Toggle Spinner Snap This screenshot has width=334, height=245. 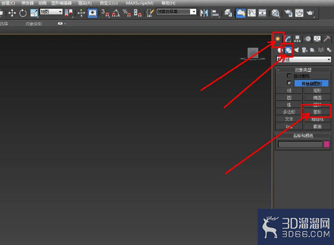(x=138, y=13)
